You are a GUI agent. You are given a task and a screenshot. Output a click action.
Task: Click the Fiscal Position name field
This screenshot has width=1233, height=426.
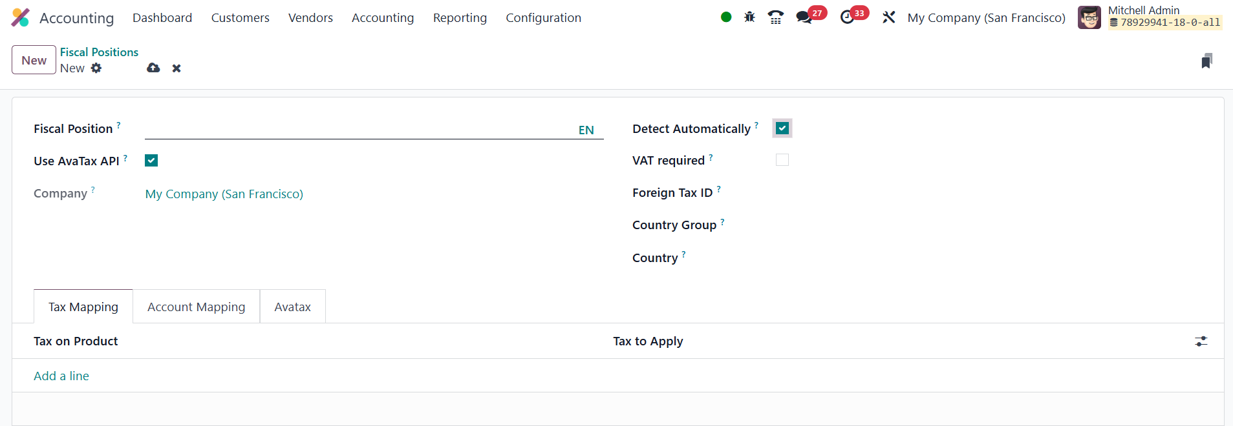pyautogui.click(x=359, y=130)
